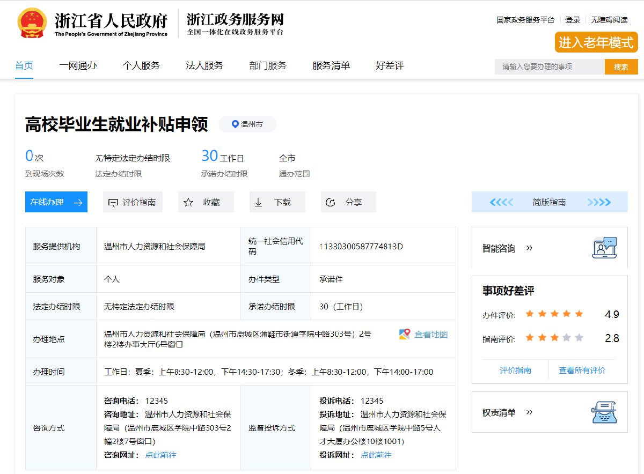
Task: Click the share icon next to 分享
Action: [x=331, y=202]
